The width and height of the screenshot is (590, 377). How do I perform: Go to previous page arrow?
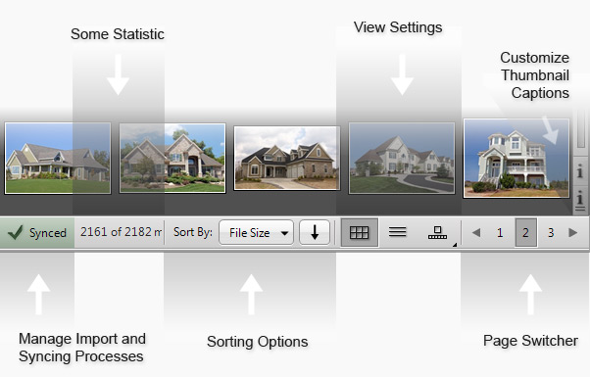point(476,233)
